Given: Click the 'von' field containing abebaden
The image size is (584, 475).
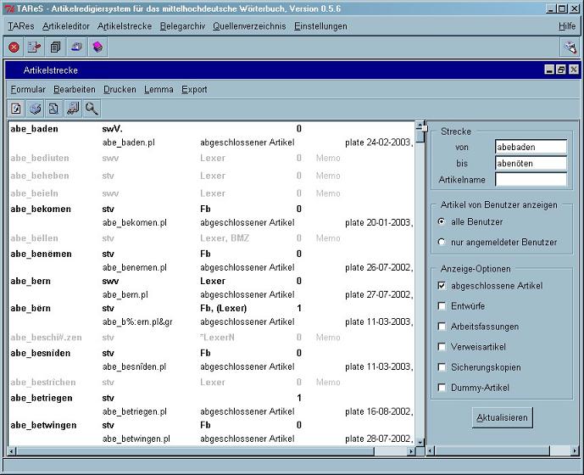Looking at the screenshot, I should (x=531, y=147).
